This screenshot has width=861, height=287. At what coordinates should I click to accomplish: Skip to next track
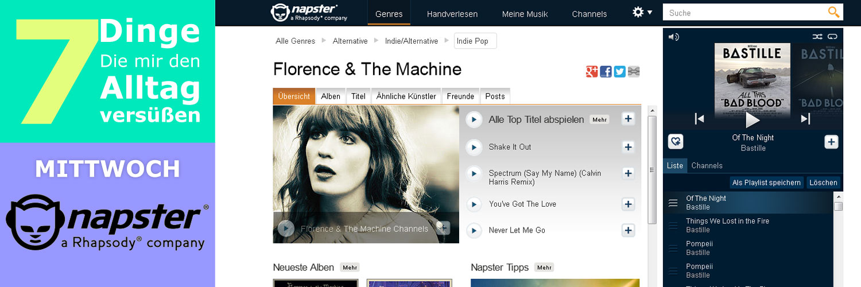(805, 119)
